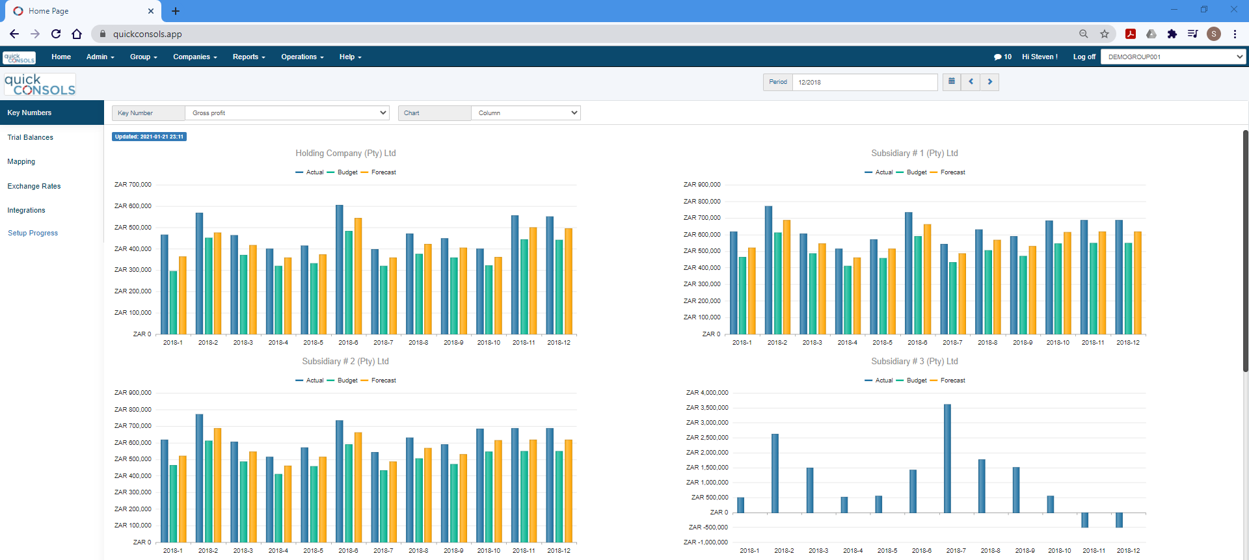Image resolution: width=1249 pixels, height=560 pixels.
Task: Open the Companies menu
Action: tap(195, 57)
